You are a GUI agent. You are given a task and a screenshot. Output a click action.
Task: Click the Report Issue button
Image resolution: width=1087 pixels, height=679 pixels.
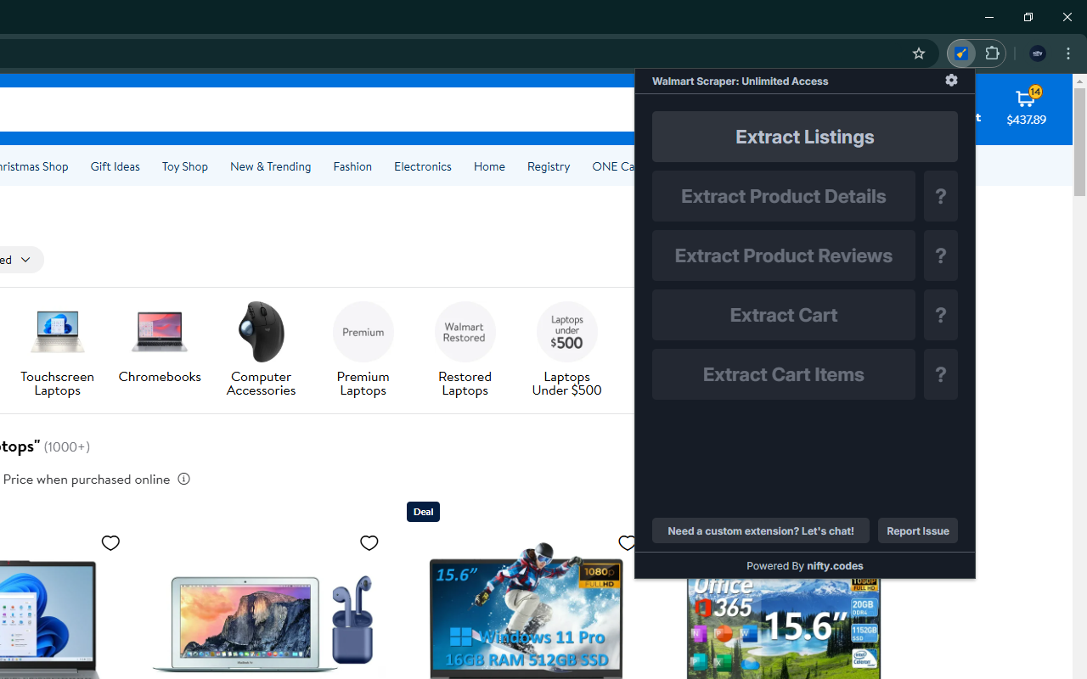pyautogui.click(x=917, y=530)
